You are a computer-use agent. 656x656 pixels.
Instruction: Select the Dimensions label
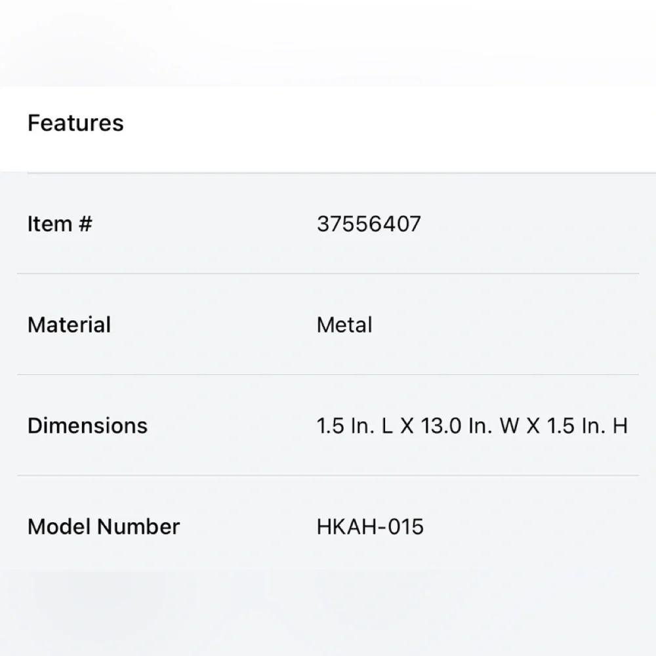[87, 426]
